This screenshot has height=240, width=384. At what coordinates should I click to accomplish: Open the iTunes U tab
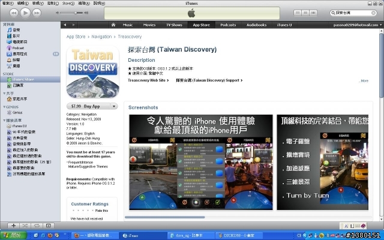[x=284, y=25]
